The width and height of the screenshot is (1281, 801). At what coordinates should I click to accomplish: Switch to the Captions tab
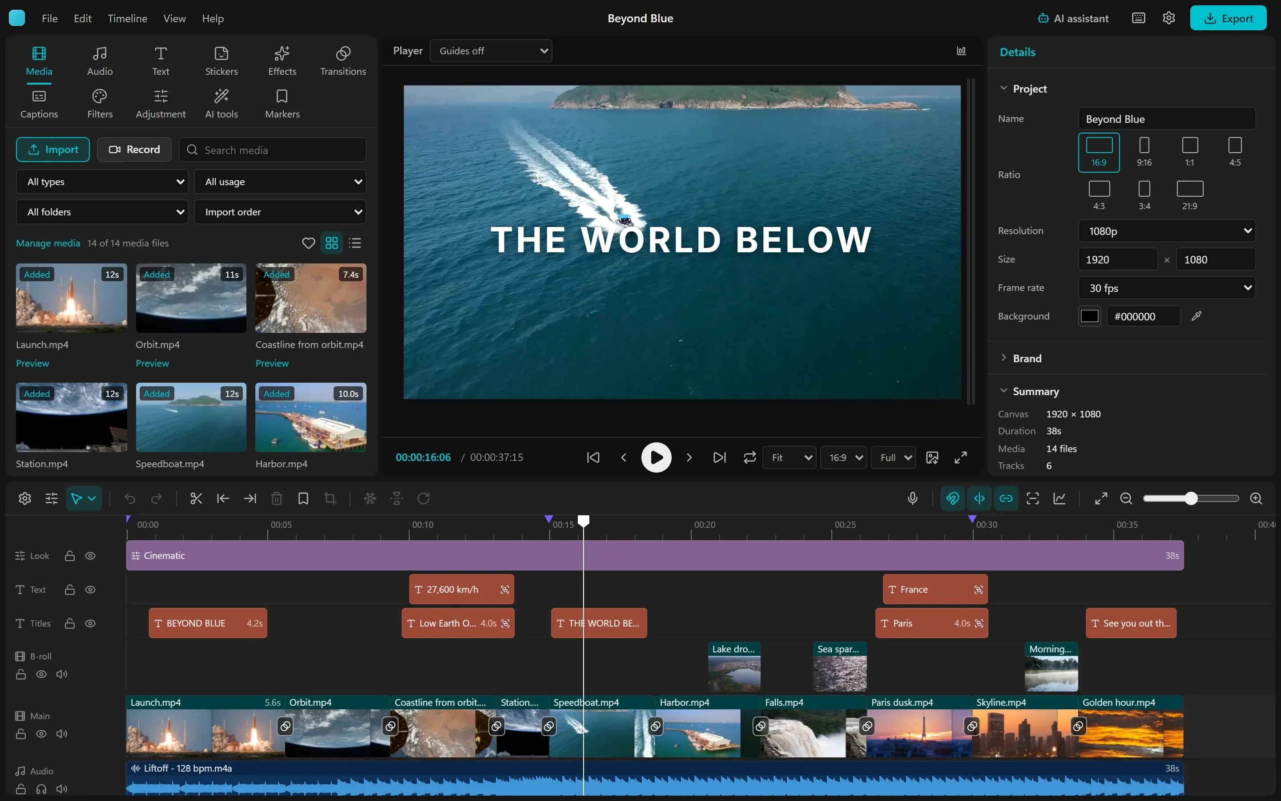(39, 104)
